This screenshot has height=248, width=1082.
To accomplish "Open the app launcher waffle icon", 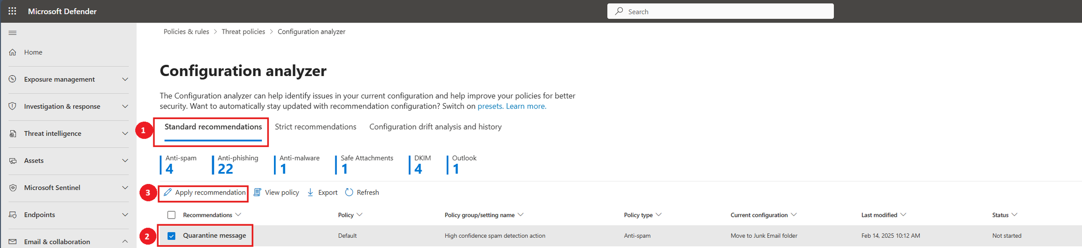I will tap(12, 11).
